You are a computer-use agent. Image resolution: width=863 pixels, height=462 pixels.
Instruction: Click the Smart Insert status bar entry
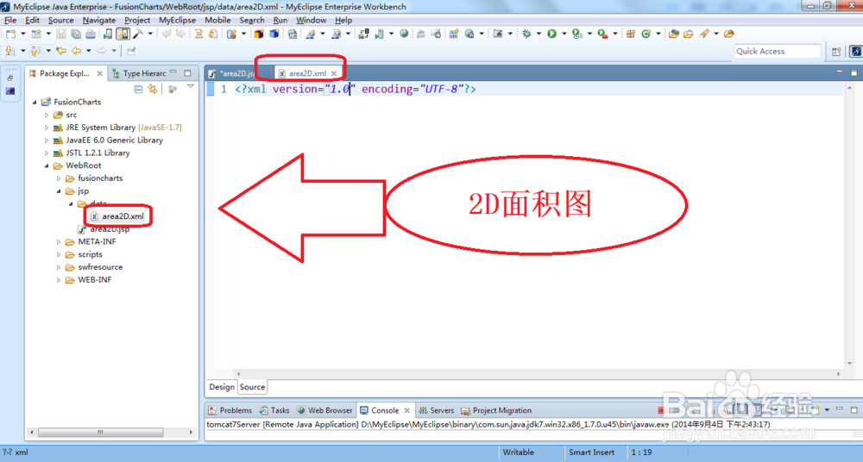pyautogui.click(x=592, y=453)
